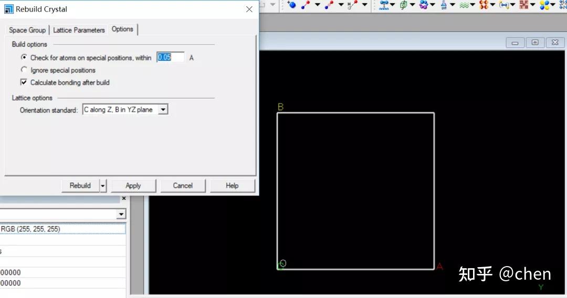Screen dimensions: 567x298
Task: Open the orange orbital lobes module icon
Action: click(x=484, y=5)
